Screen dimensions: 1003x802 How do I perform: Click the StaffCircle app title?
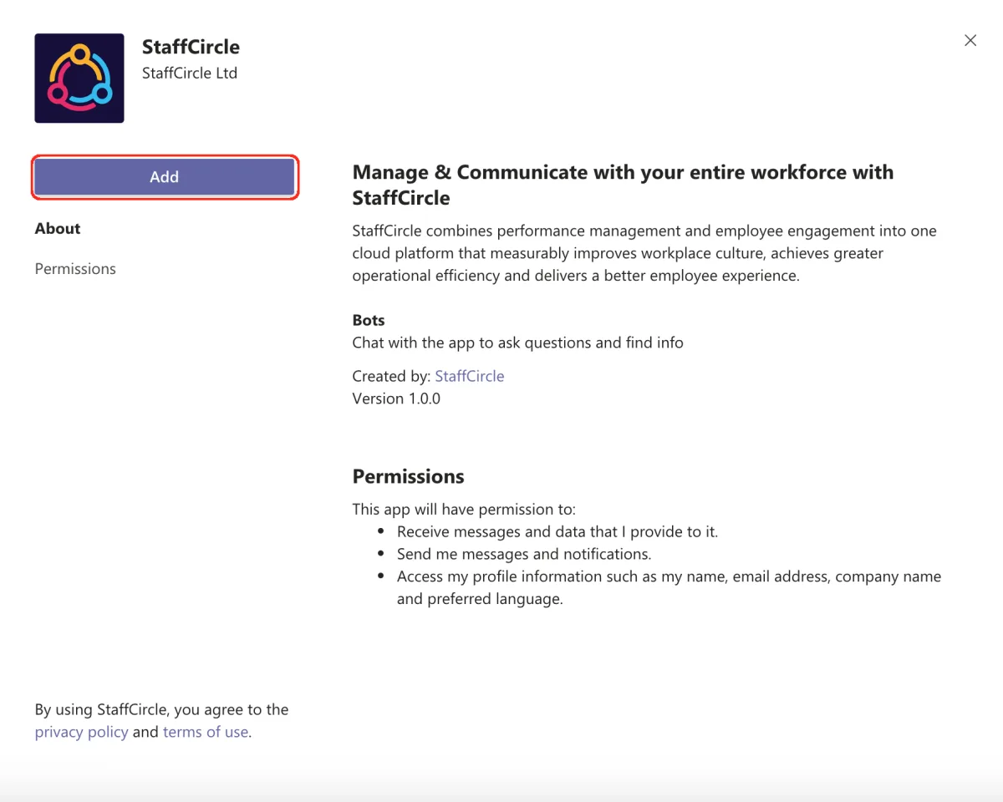(191, 47)
